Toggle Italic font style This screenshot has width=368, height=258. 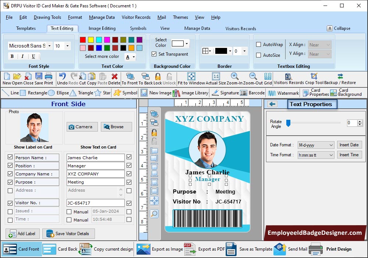click(x=22, y=56)
